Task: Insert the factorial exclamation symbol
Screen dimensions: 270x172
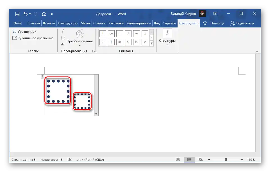Action: [x=111, y=42]
